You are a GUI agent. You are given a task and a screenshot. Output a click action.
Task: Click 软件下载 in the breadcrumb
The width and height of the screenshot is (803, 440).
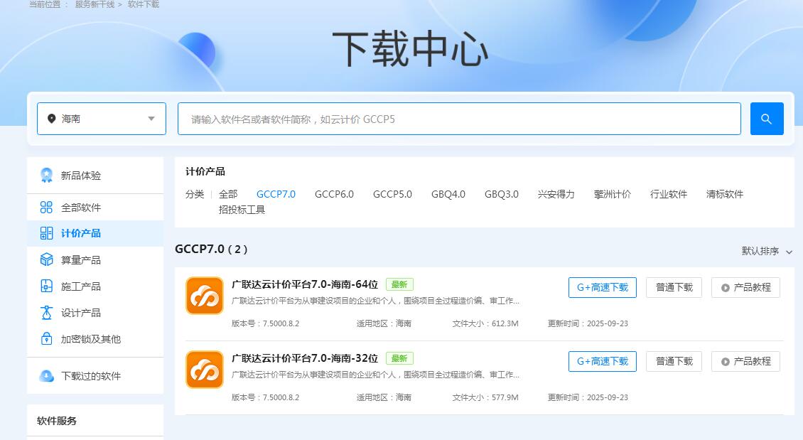tap(144, 4)
